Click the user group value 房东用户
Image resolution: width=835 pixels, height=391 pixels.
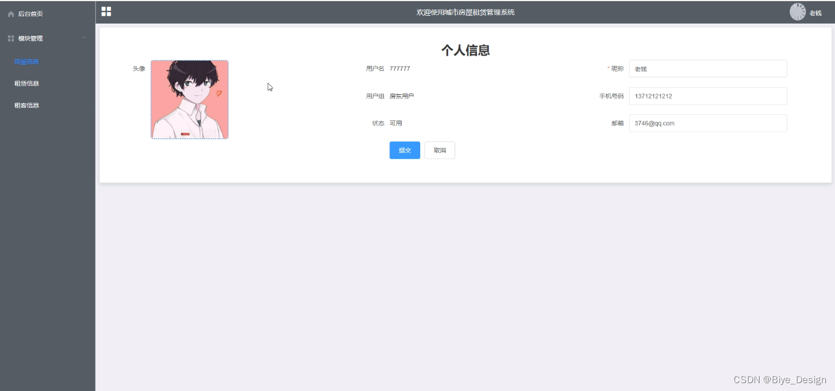pos(402,96)
